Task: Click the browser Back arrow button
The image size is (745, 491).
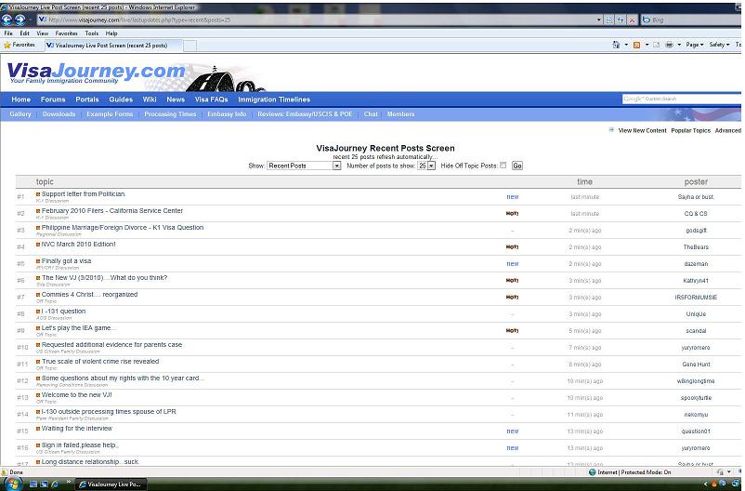Action: pos(7,20)
